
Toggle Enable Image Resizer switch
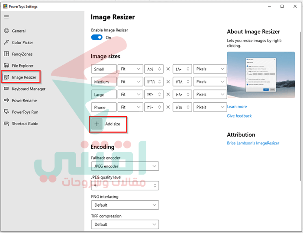pyautogui.click(x=97, y=38)
